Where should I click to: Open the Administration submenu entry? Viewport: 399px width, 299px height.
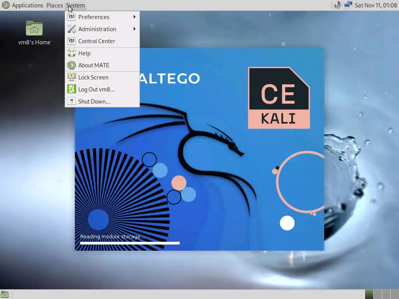click(x=102, y=29)
